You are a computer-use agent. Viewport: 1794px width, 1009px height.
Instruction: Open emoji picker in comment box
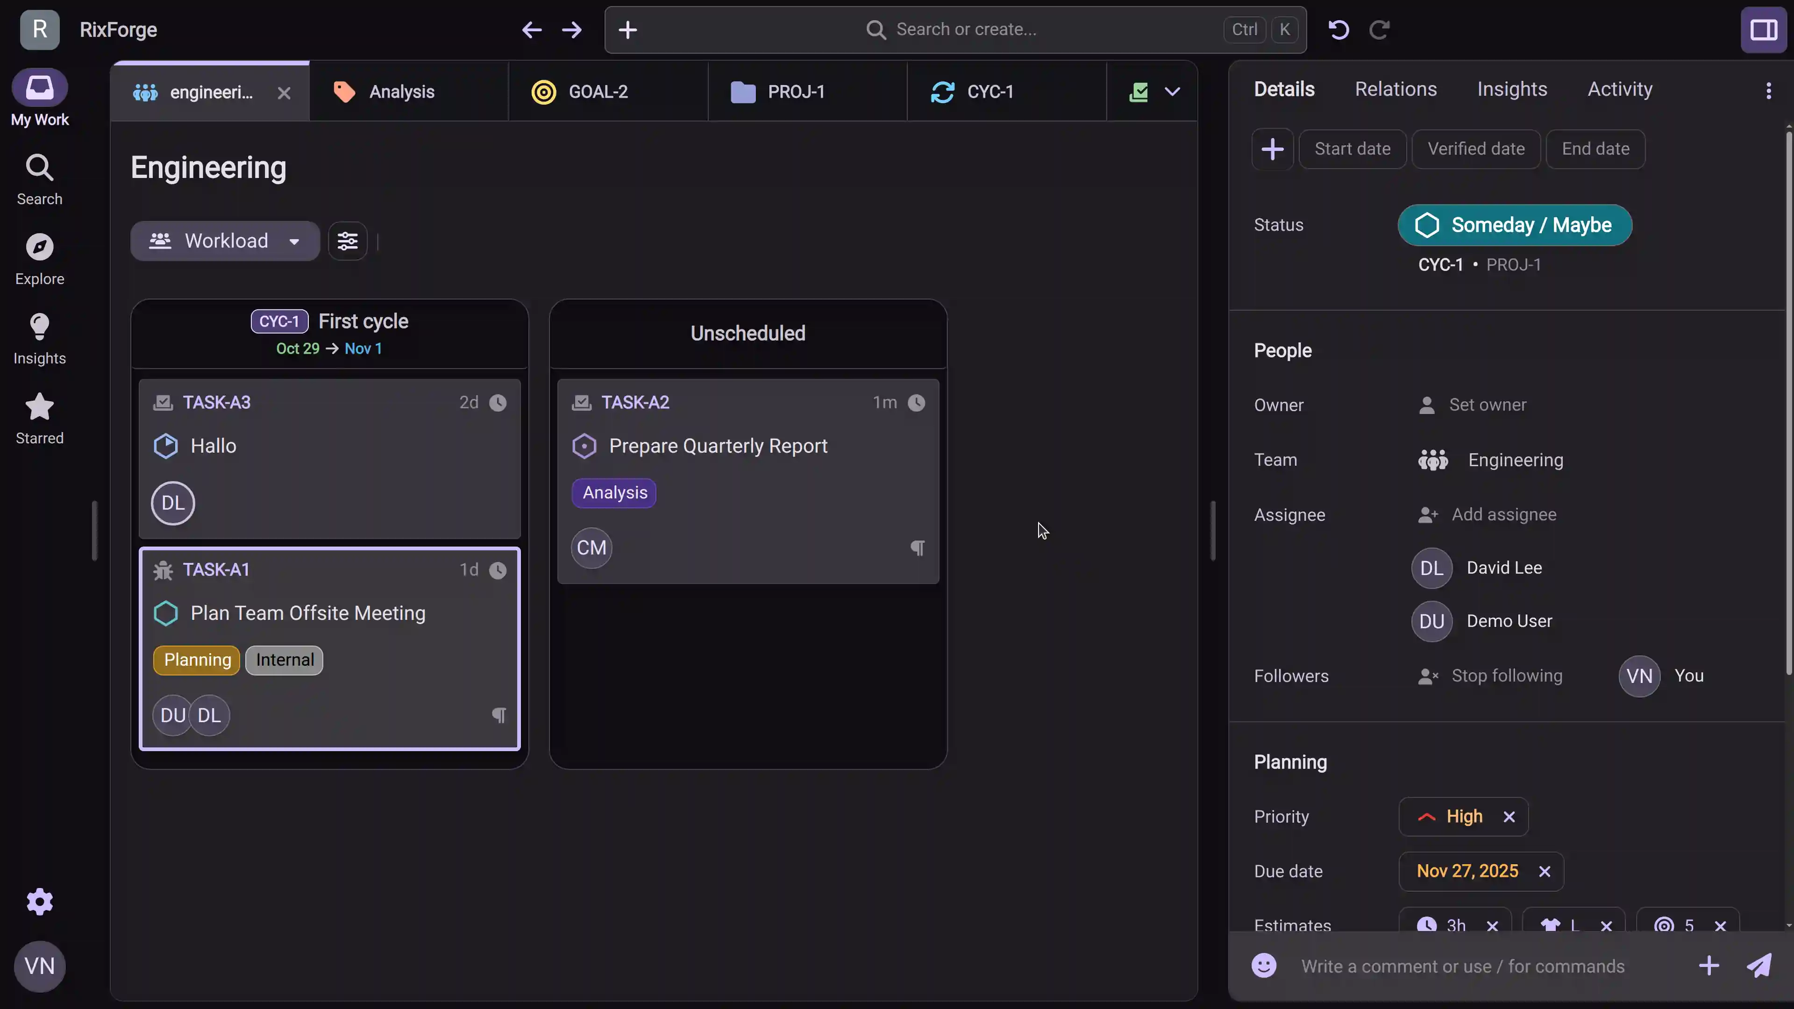(x=1263, y=966)
